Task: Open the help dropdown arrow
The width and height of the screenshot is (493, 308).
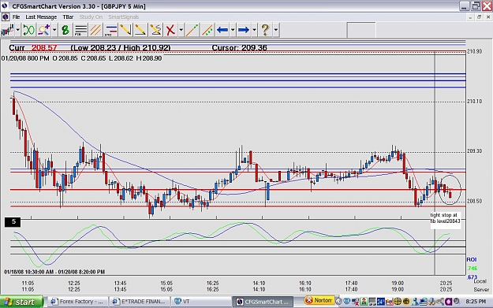Action: (276, 30)
